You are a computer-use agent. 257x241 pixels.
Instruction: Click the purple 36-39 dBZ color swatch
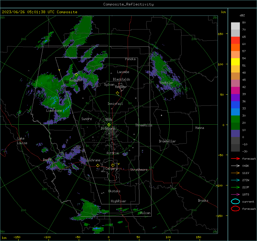tap(235, 97)
